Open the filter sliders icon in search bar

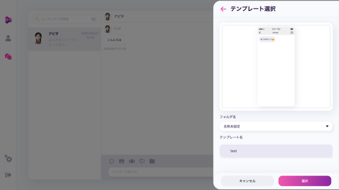tap(94, 19)
